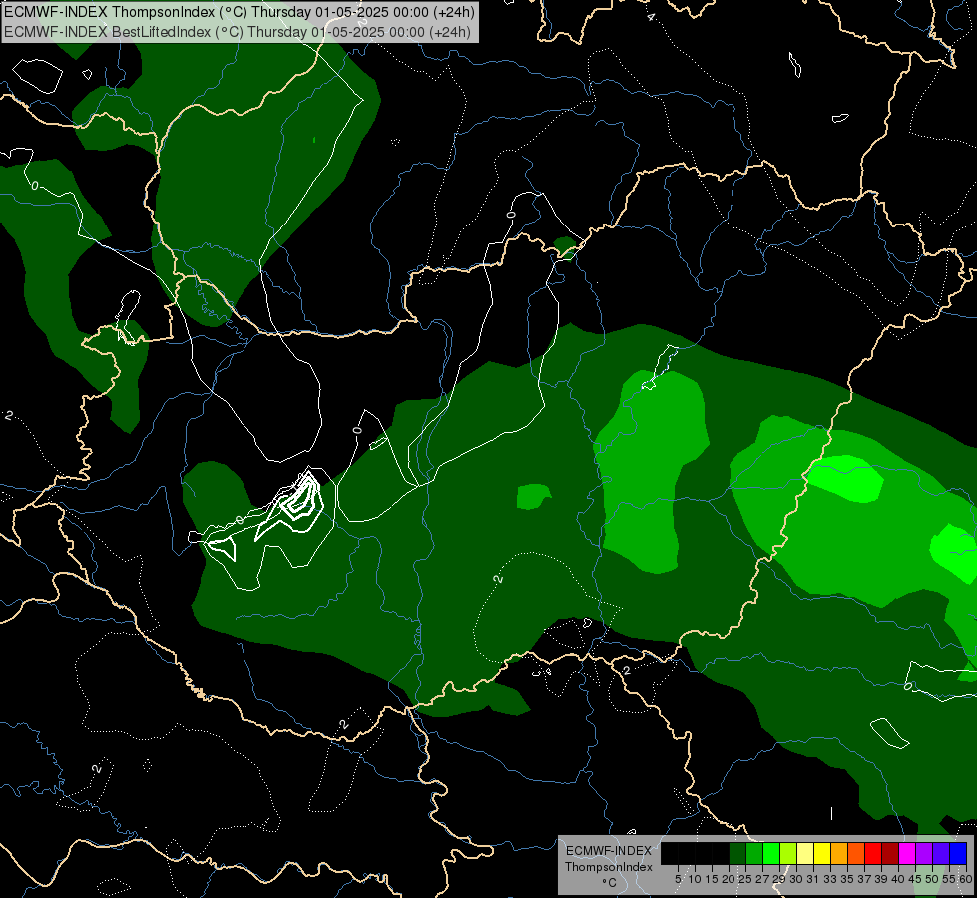Screen dimensions: 977x898
Task: Click the blue 55–60 legend swatch
Action: [958, 853]
